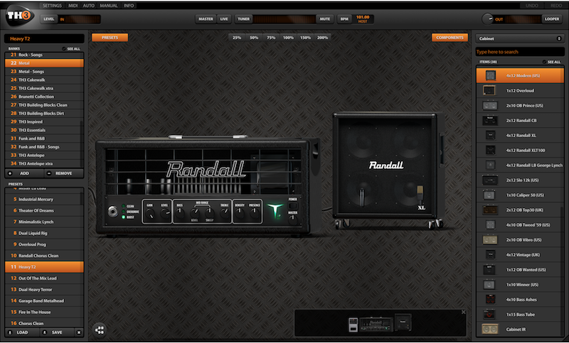Select the 4x10 OB Tweed '59 (US) icon

pyautogui.click(x=490, y=224)
